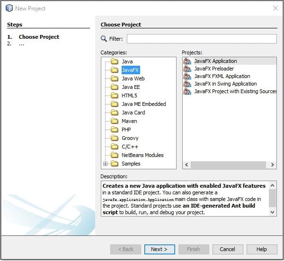Open Help for the wizard
This screenshot has width=284, height=261.
click(262, 249)
